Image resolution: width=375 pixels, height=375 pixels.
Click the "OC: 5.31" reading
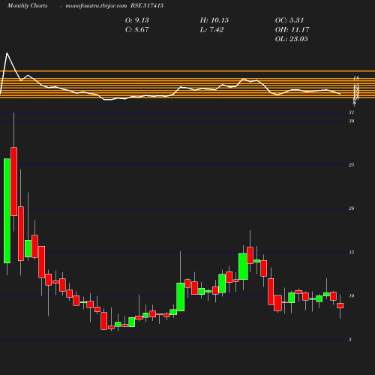pos(289,20)
